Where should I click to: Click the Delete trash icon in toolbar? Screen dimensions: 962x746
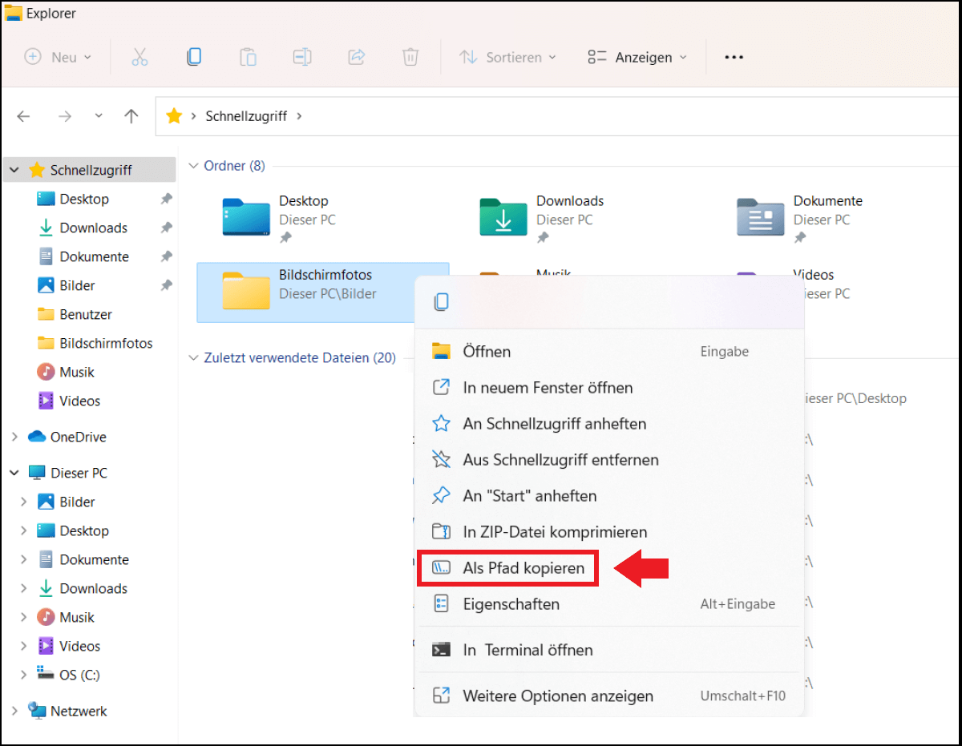[x=410, y=57]
